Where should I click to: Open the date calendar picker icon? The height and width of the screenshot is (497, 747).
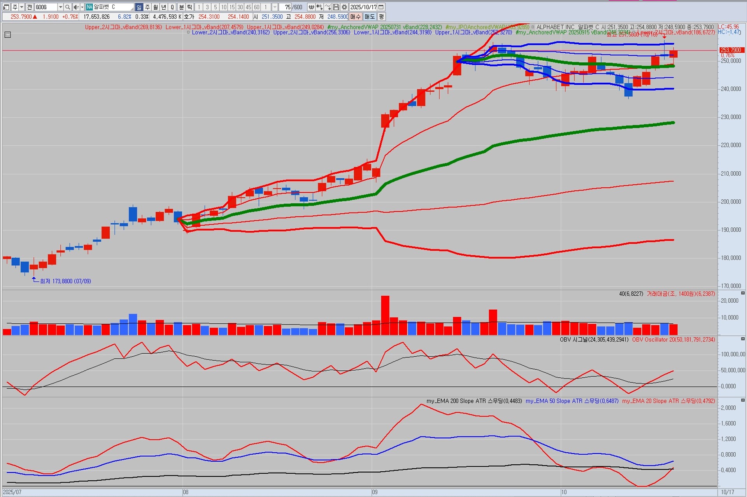pyautogui.click(x=381, y=7)
